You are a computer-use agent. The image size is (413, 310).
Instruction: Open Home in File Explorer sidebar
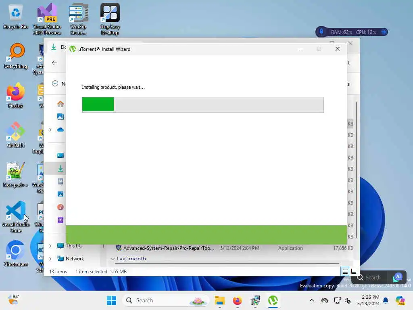[x=60, y=104]
